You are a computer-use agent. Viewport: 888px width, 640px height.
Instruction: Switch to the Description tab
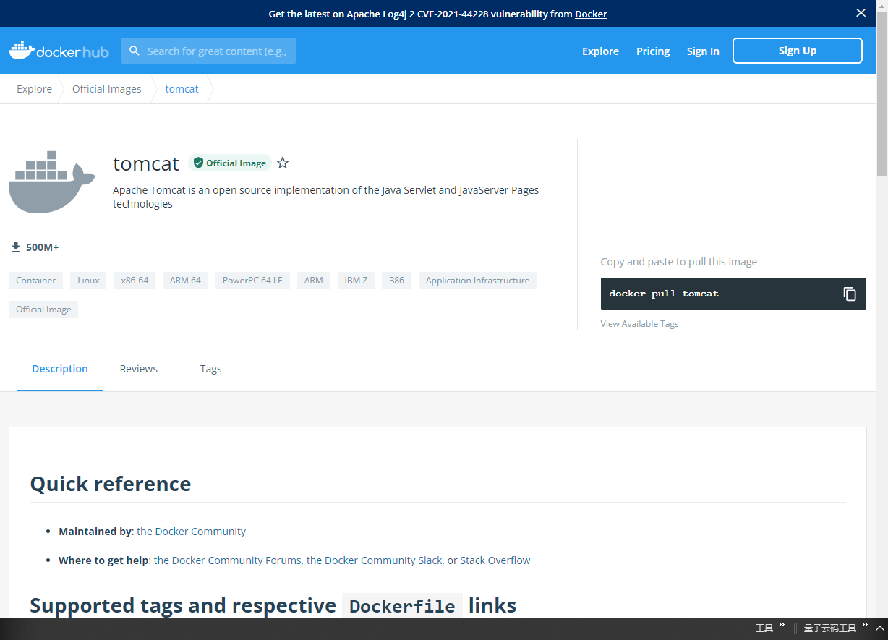click(x=60, y=369)
